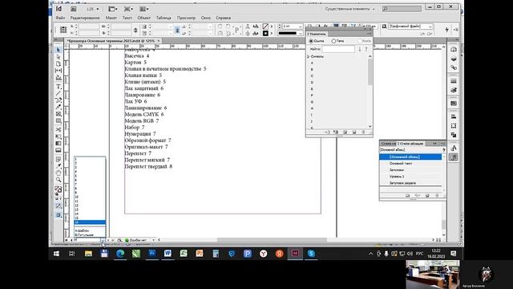513x289 pixels.
Task: Open the Arrange Documents dropdown
Action: (144, 9)
